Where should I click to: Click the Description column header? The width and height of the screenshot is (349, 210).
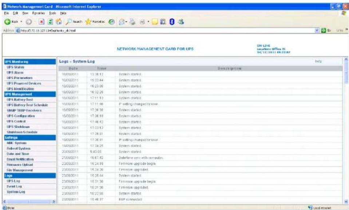click(x=229, y=68)
